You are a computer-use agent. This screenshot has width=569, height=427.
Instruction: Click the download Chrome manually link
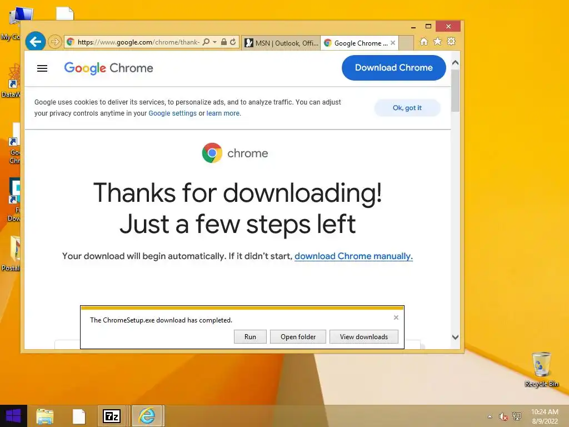click(353, 256)
